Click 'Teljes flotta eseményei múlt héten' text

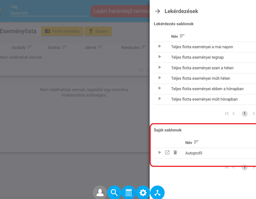(201, 78)
